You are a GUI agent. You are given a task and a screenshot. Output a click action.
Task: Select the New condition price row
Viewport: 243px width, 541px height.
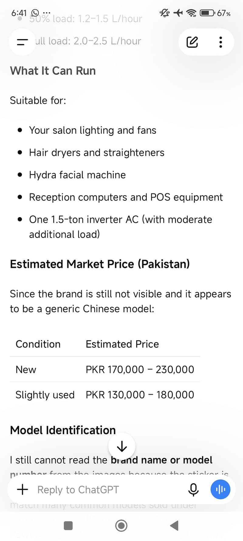pyautogui.click(x=105, y=369)
